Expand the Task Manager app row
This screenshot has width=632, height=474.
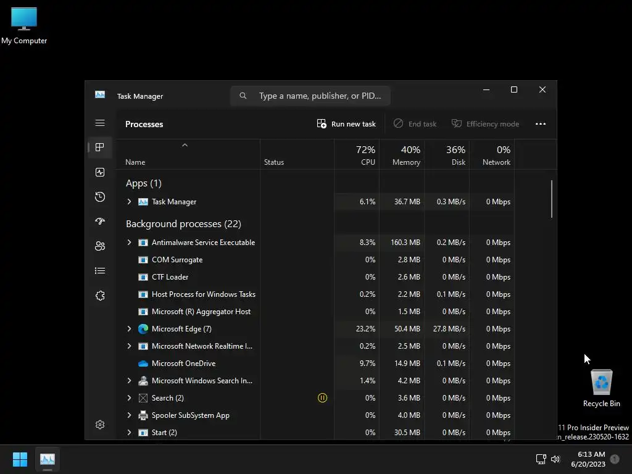click(129, 202)
